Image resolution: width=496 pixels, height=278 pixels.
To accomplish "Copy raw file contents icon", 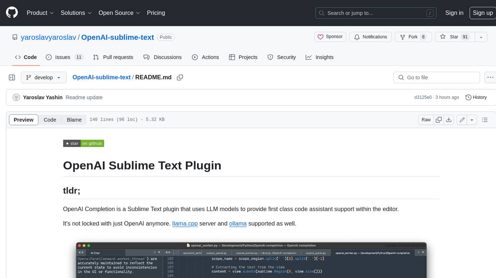I will (x=439, y=120).
